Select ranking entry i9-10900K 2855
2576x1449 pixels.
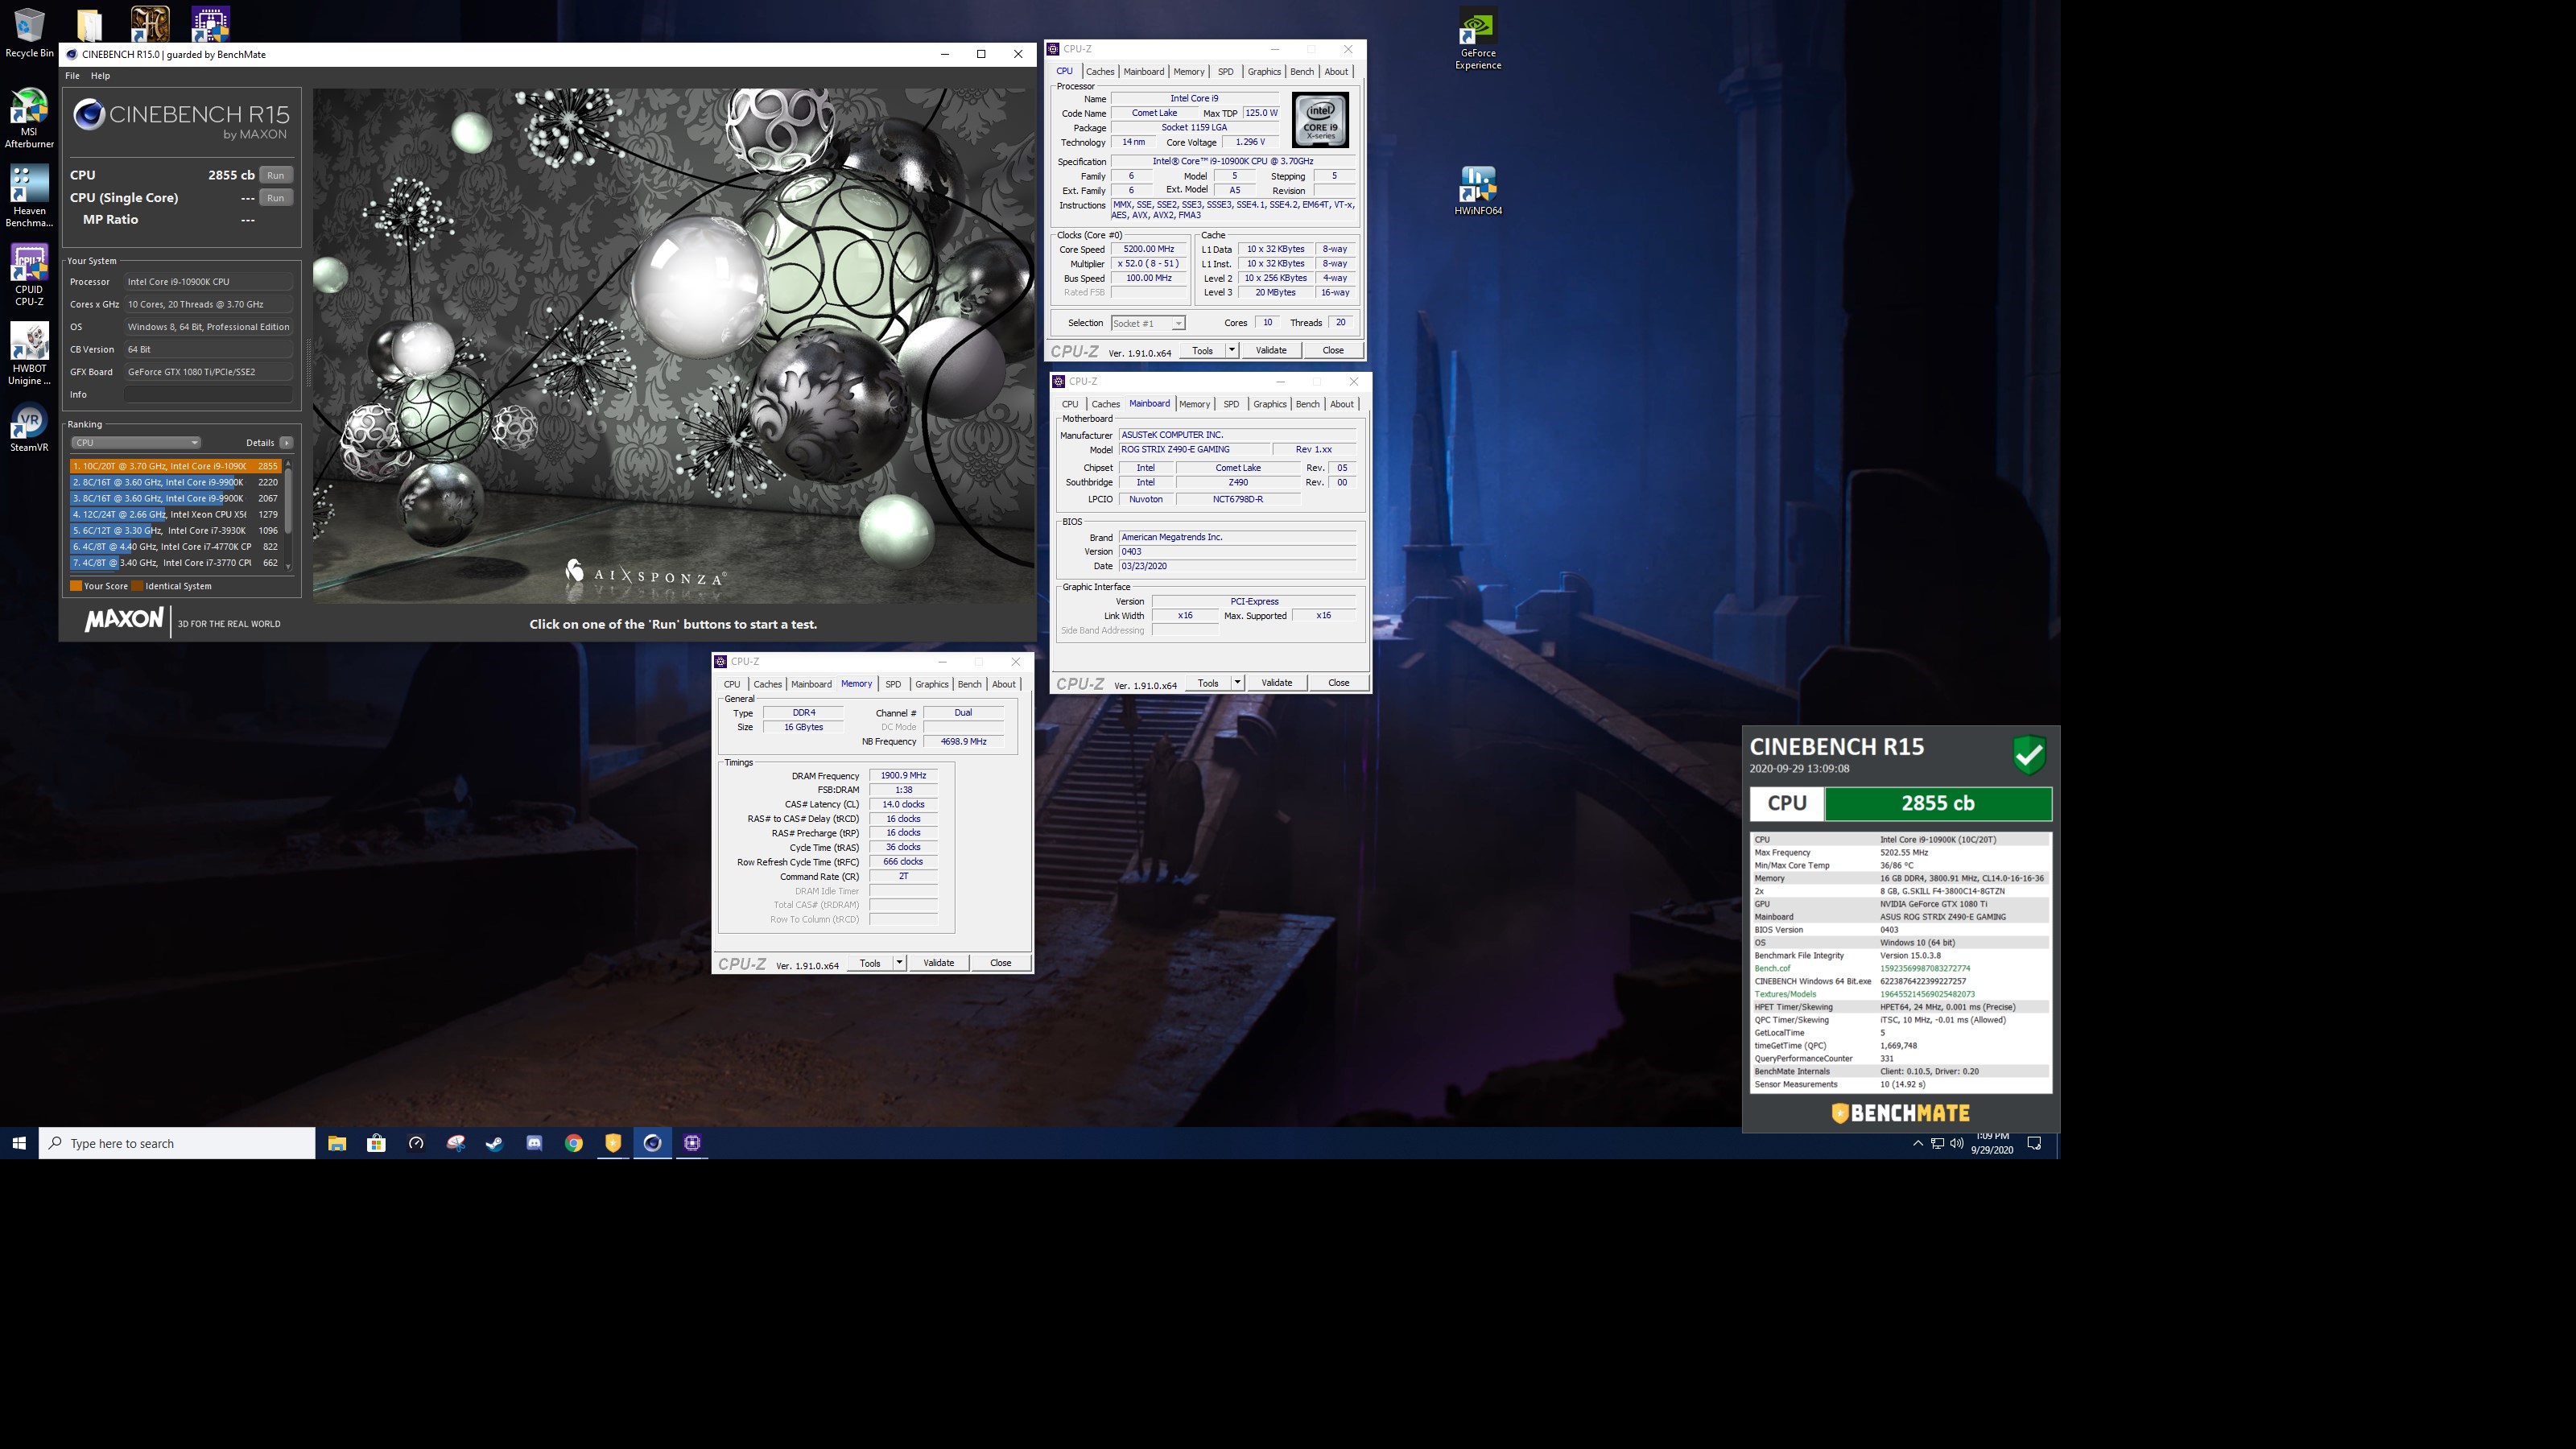pyautogui.click(x=176, y=466)
